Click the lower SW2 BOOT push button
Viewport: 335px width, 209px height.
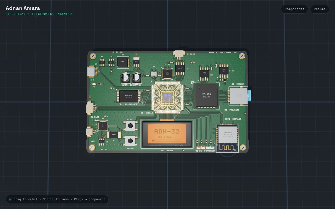(130, 141)
